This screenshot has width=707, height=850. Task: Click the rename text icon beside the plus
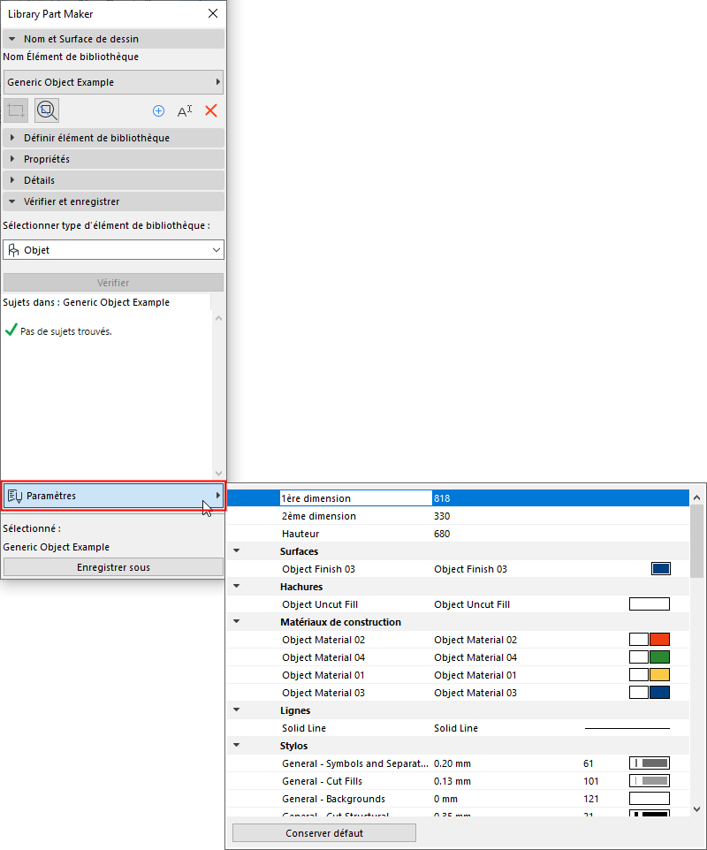[185, 110]
